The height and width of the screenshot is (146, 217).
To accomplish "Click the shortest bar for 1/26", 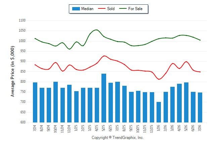I will 159,112.
